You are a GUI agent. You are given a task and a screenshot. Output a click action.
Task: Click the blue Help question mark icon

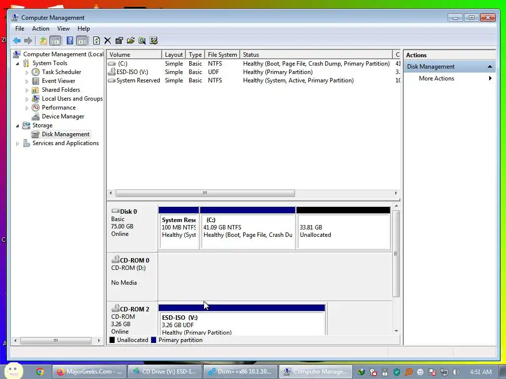[70, 40]
